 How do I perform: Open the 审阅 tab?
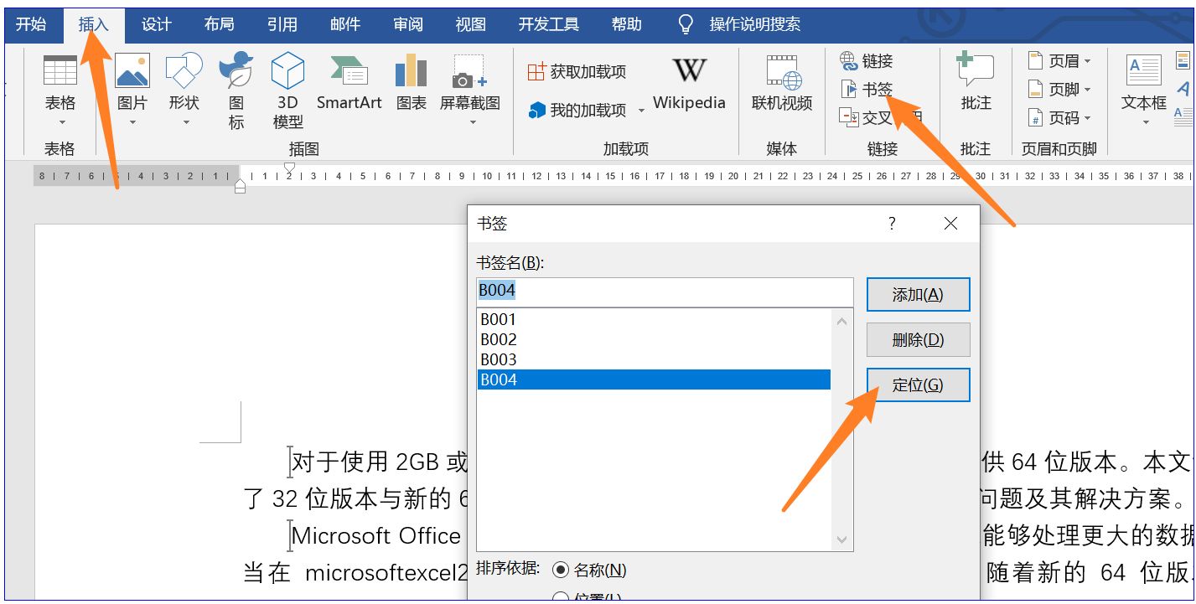click(407, 24)
